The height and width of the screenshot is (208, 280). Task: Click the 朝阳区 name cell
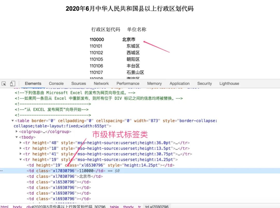coord(133,59)
